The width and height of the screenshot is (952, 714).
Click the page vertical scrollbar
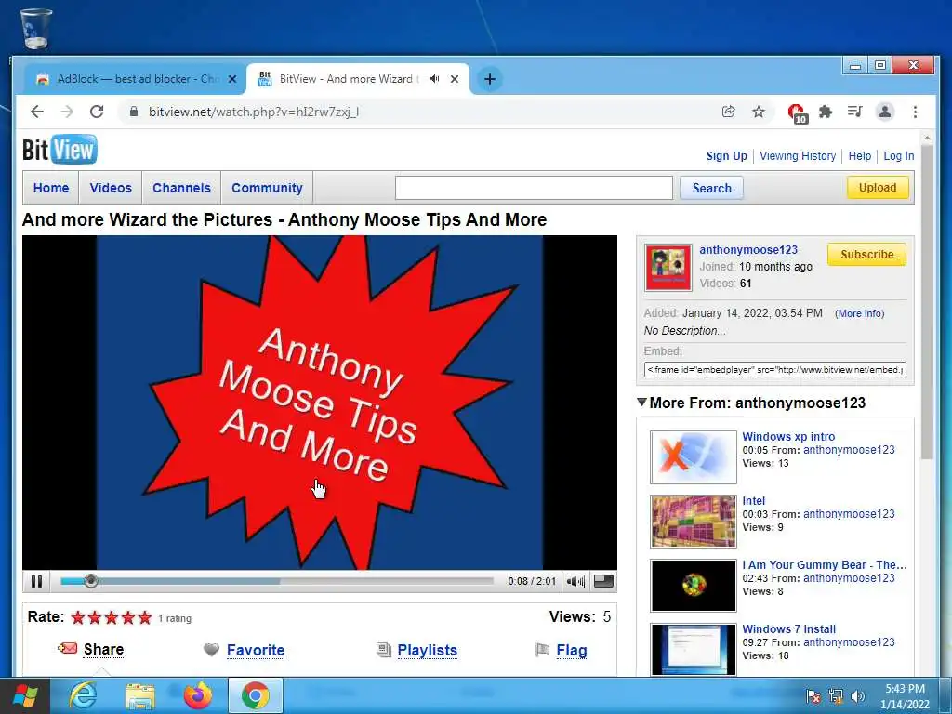[927, 301]
